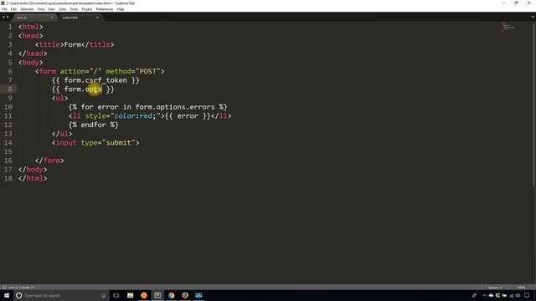
Task: Click the Dropbox tray icon
Action: click(497, 295)
